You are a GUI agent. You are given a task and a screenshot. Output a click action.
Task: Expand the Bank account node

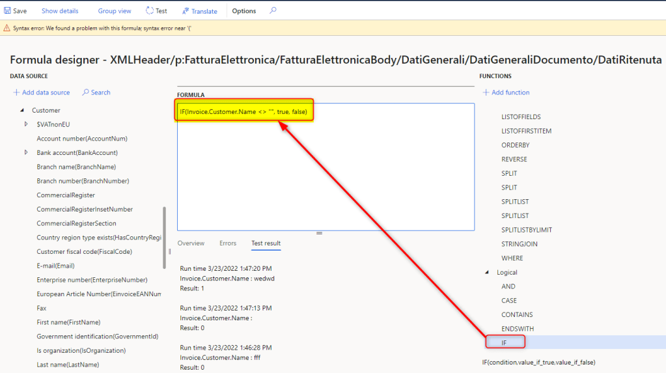[x=26, y=152]
